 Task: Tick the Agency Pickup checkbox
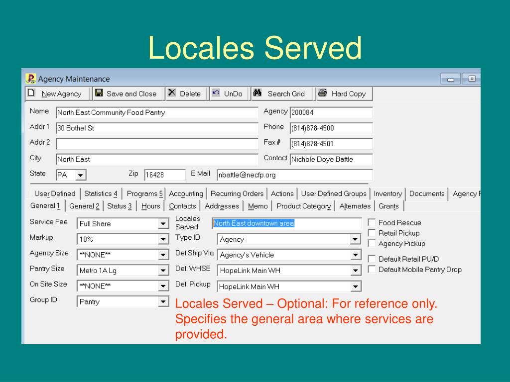pyautogui.click(x=372, y=243)
